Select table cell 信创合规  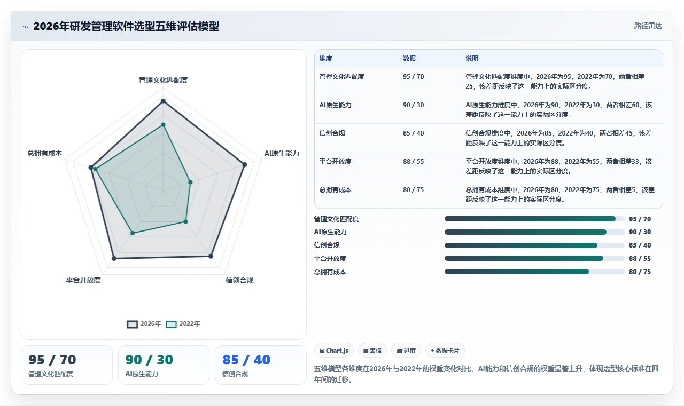[x=332, y=133]
